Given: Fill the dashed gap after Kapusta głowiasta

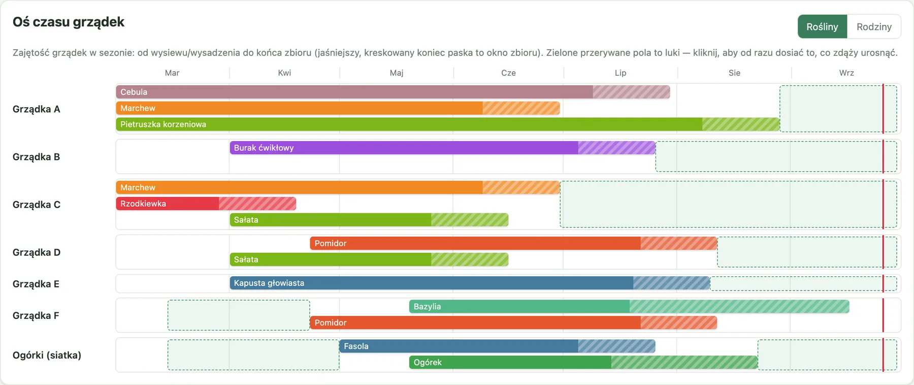Looking at the screenshot, I should click(804, 283).
